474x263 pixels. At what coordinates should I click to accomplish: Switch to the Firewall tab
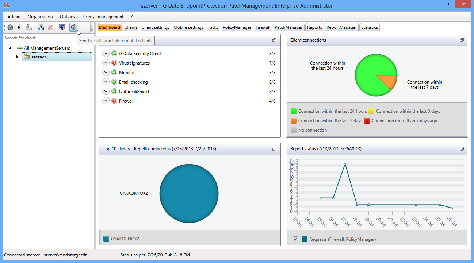[263, 27]
